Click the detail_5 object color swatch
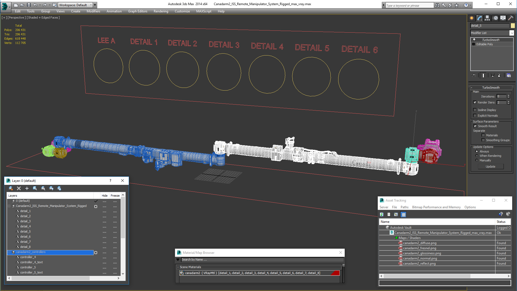This screenshot has width=517, height=291. [513, 26]
